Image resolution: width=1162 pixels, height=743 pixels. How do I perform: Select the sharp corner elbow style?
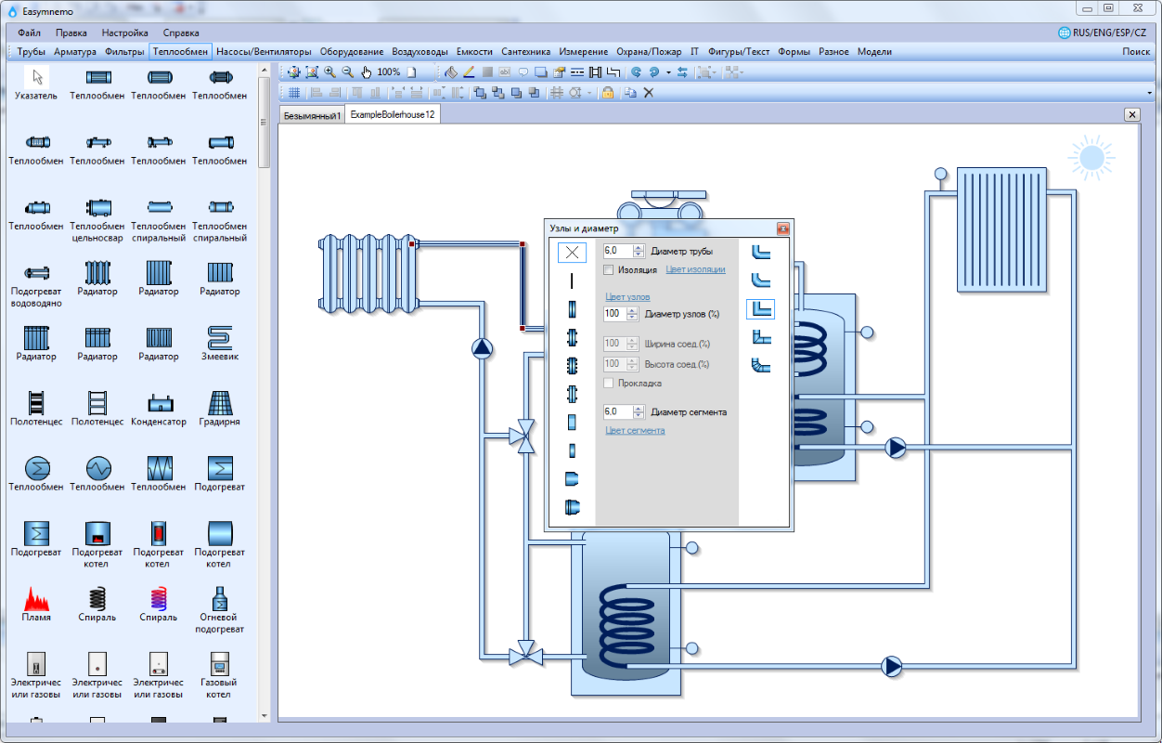tap(760, 308)
